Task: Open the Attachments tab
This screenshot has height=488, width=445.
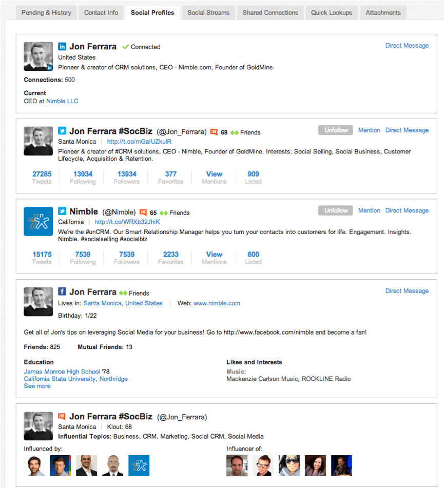Action: (383, 12)
